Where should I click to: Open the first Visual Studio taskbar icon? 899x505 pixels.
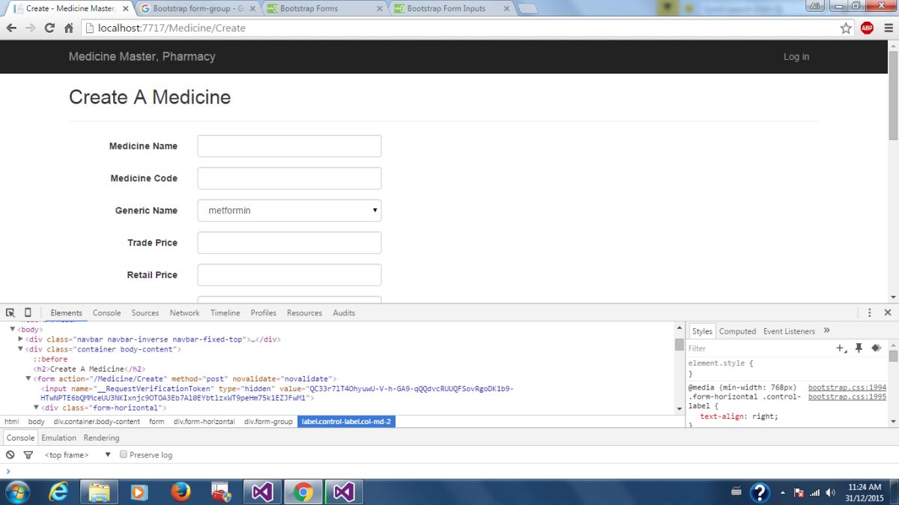pyautogui.click(x=263, y=492)
